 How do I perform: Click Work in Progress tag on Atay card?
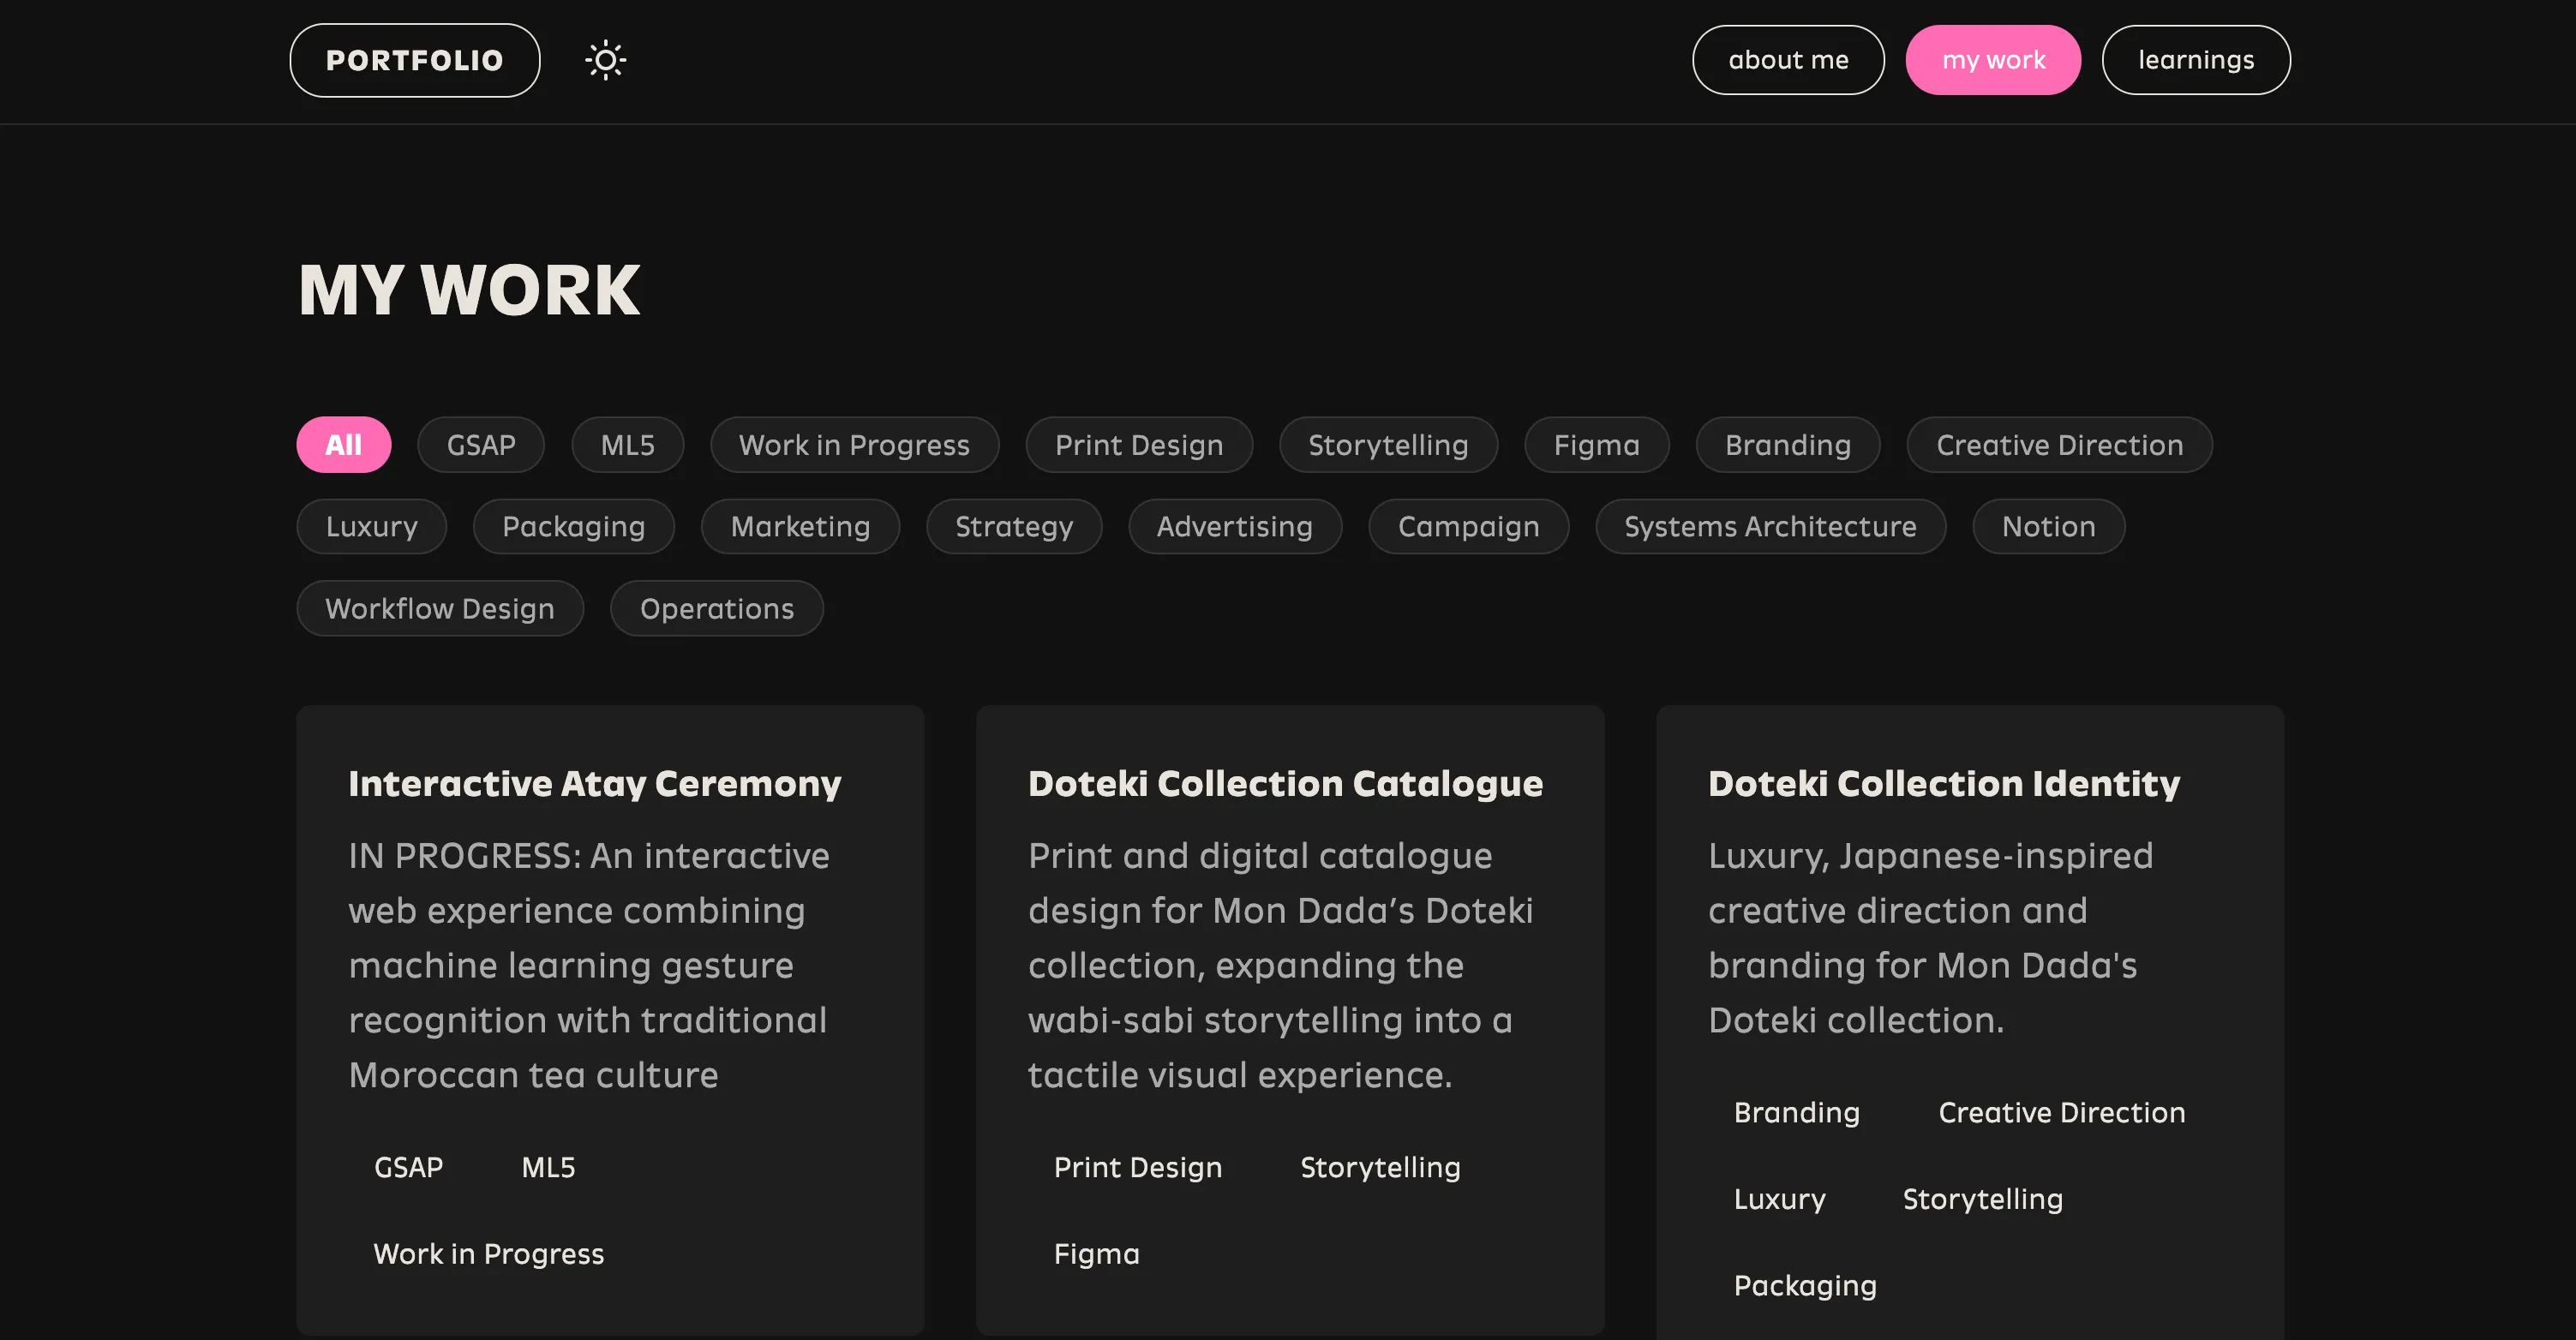[489, 1254]
